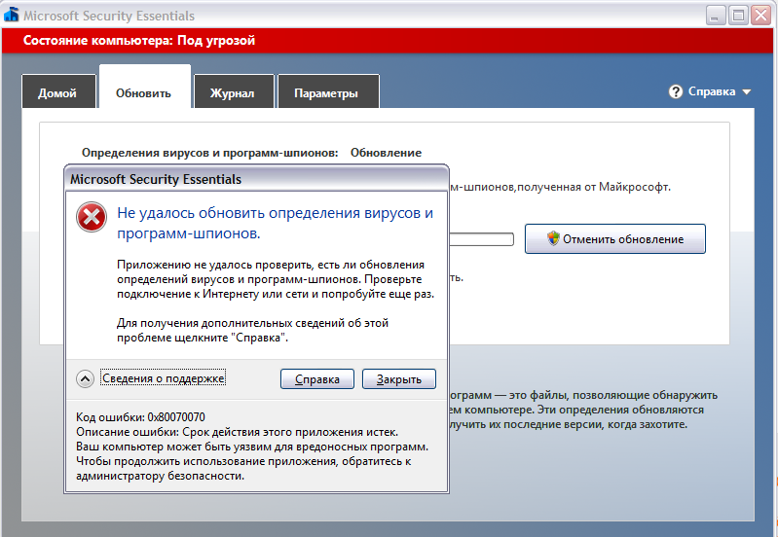
Task: Click the error dialog title bar
Action: (x=256, y=179)
